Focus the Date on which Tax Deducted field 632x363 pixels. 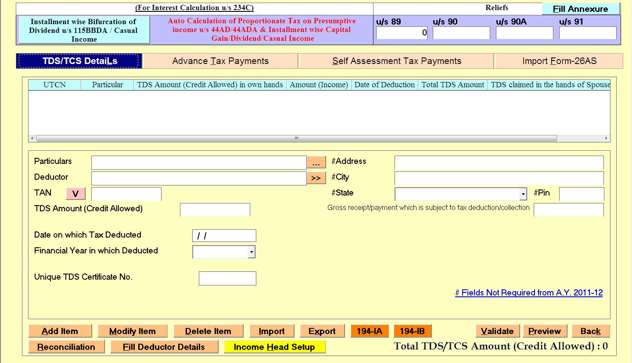point(224,236)
